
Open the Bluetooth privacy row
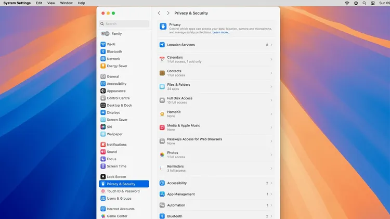pyautogui.click(x=216, y=216)
